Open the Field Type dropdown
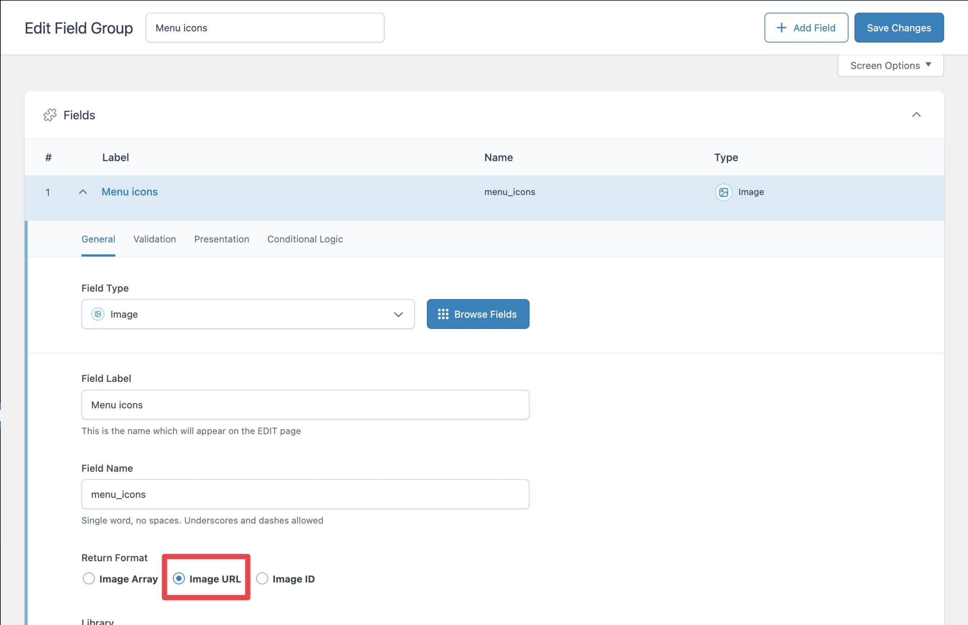The image size is (968, 625). click(x=248, y=314)
